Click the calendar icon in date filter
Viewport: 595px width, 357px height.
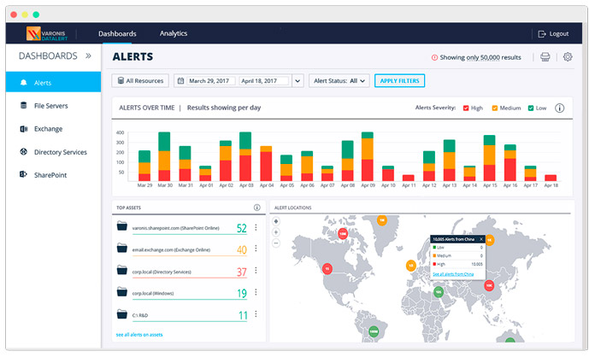180,81
